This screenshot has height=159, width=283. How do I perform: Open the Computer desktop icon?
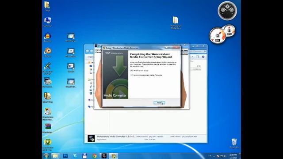pos(47,22)
